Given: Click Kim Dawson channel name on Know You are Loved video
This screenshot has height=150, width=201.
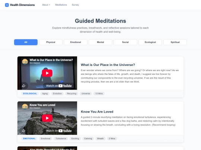Looking at the screenshot, I should coord(35,108).
